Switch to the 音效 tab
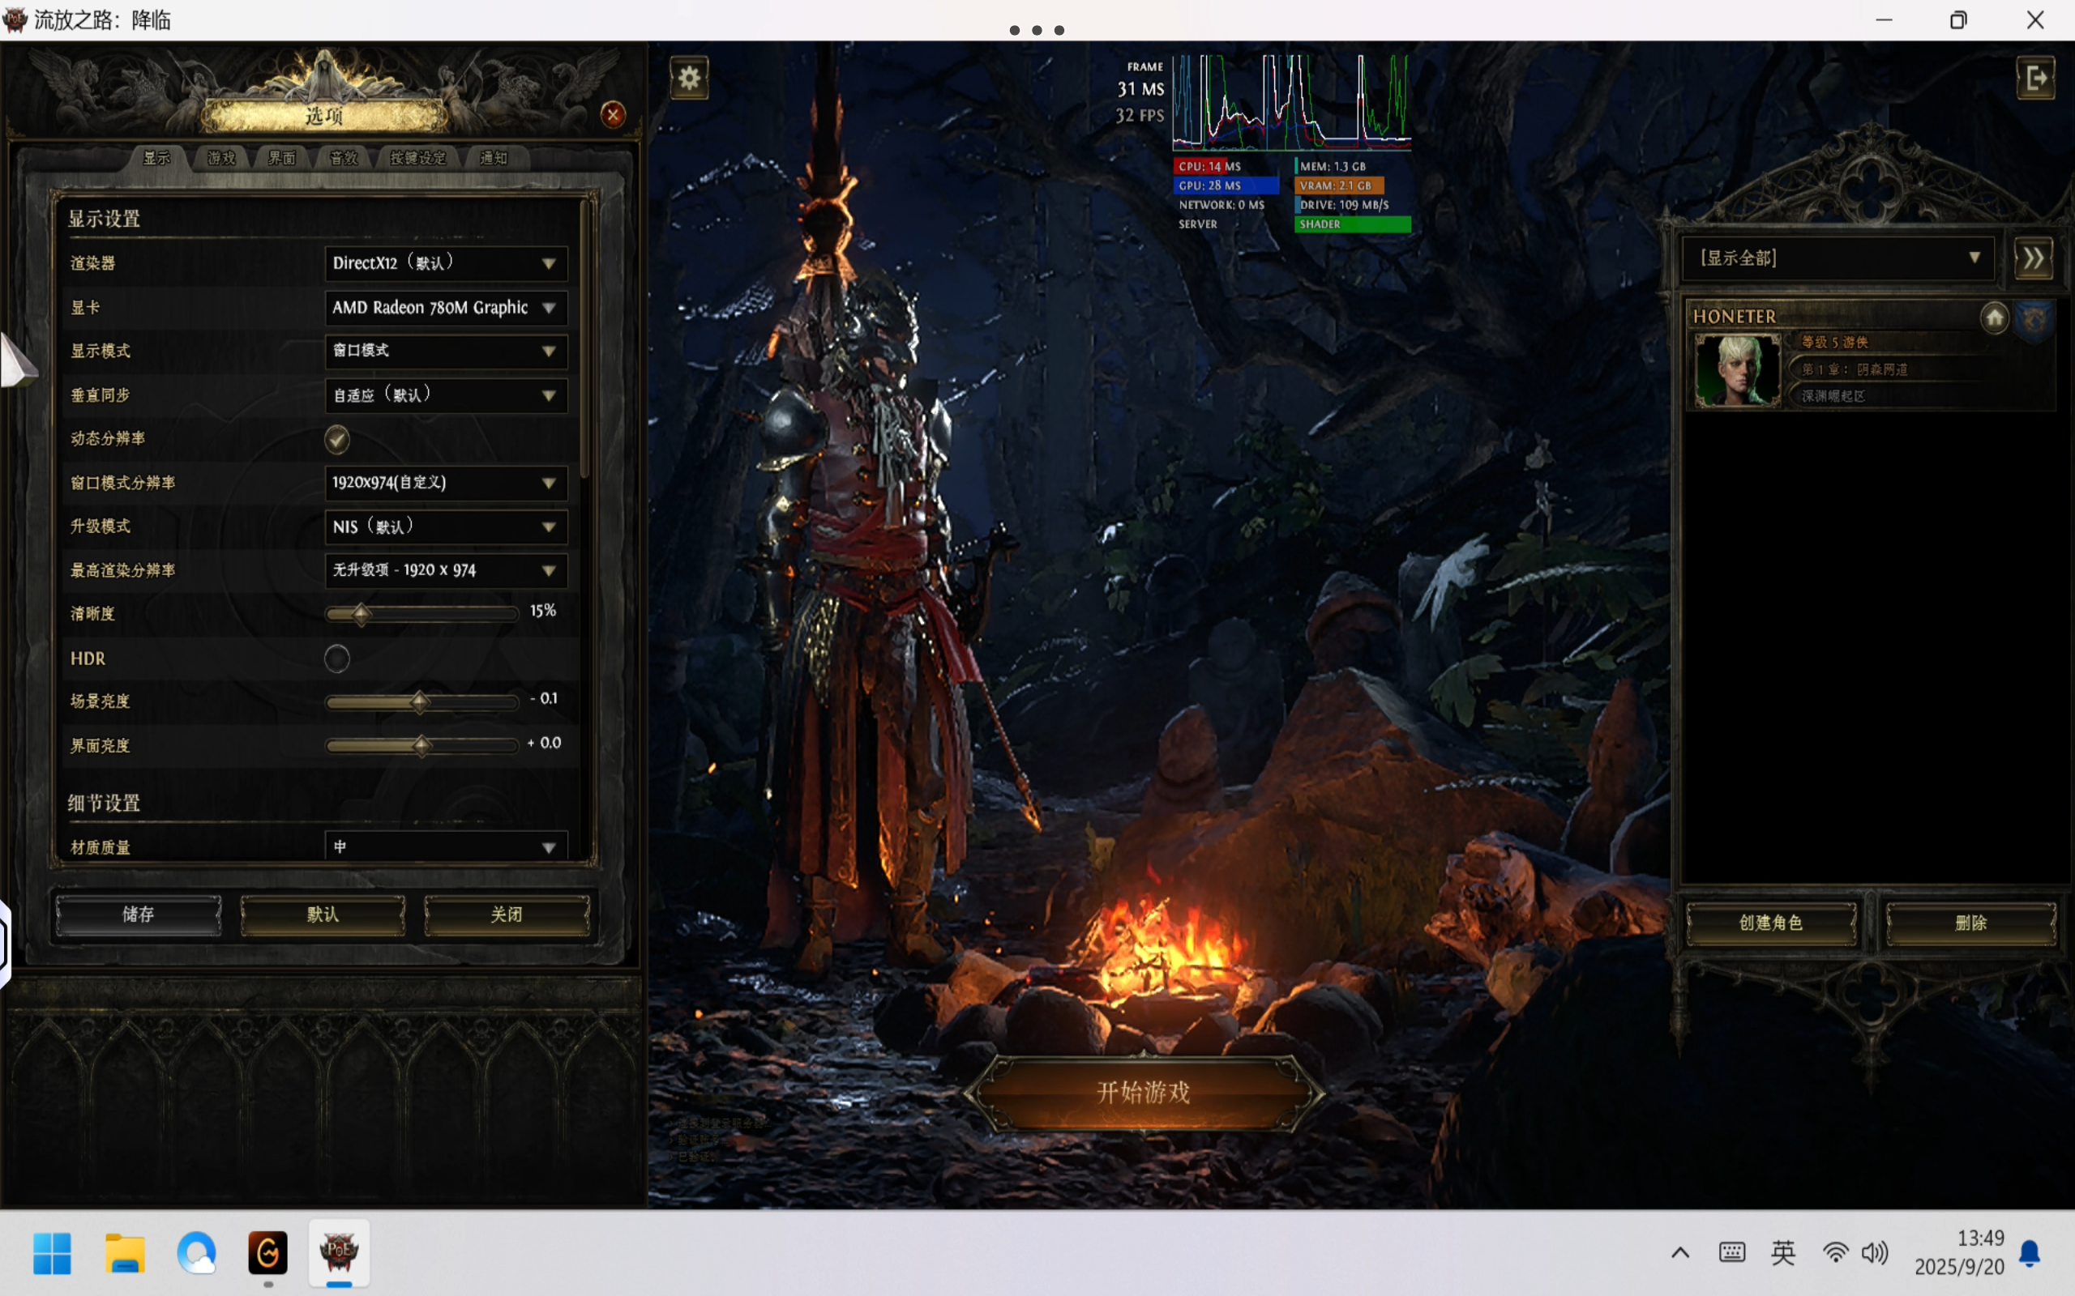 (344, 158)
